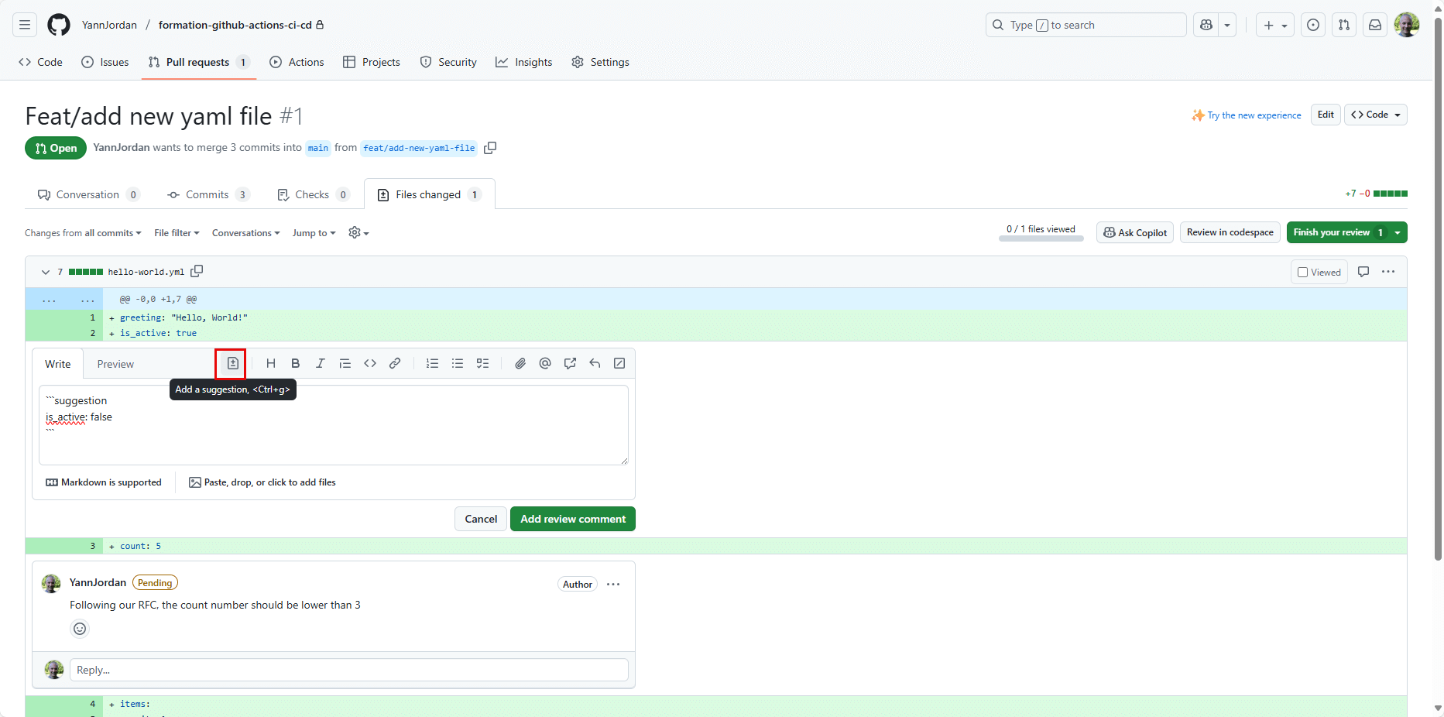The image size is (1444, 717).
Task: Add a numbered list to the comment
Action: point(432,363)
